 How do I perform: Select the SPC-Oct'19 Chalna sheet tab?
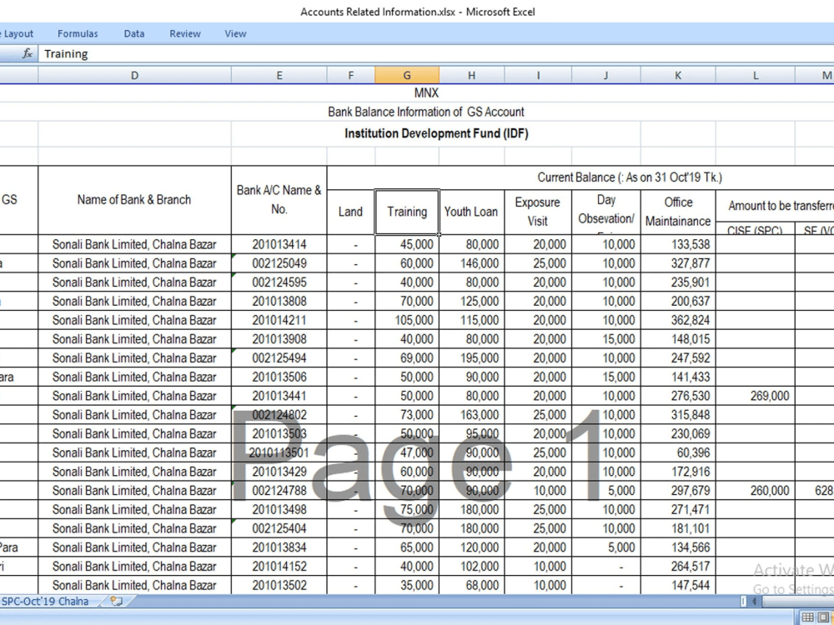click(x=45, y=602)
